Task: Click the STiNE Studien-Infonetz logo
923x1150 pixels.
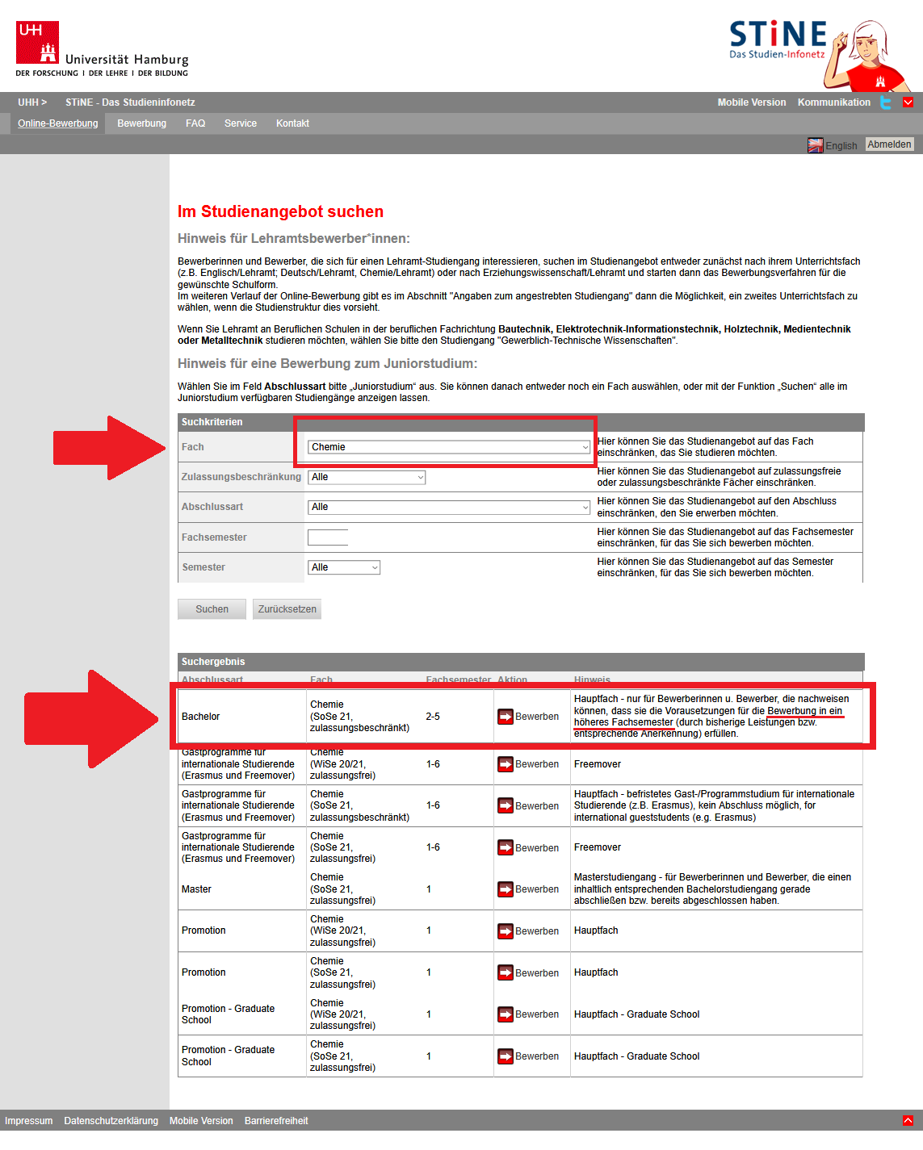Action: coord(778,40)
